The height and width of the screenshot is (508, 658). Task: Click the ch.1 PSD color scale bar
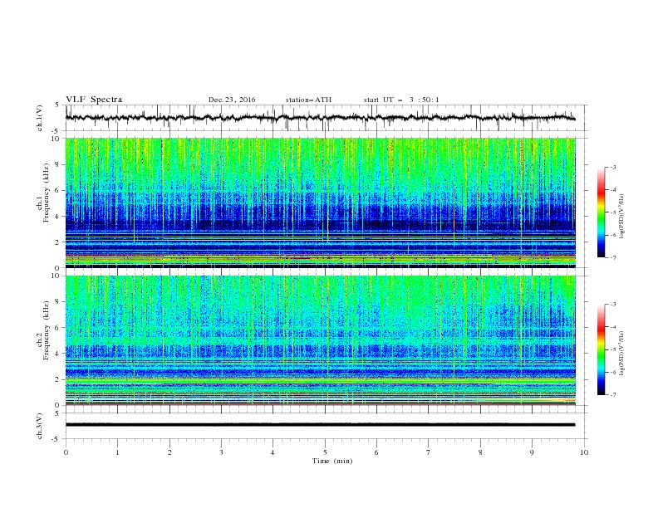tap(601, 212)
